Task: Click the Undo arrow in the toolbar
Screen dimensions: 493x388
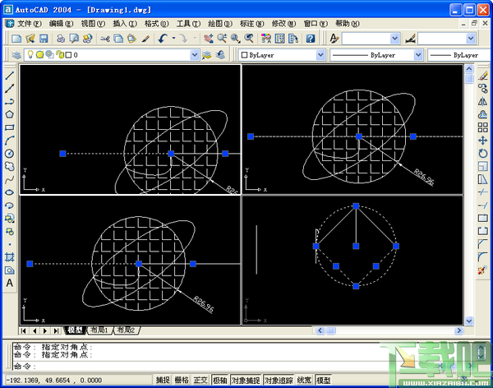Action: [163, 39]
